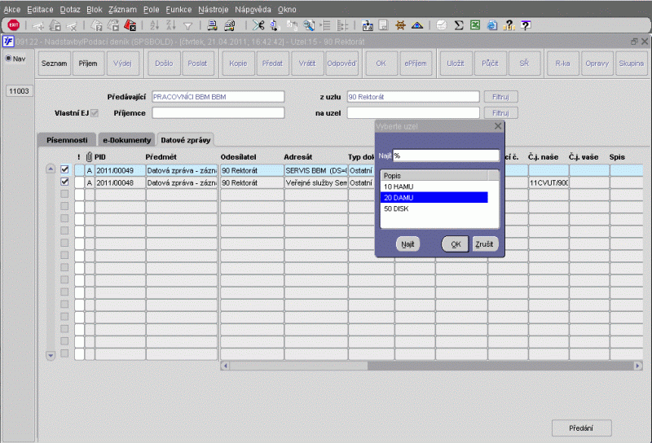Click the Příjemce input field
This screenshot has width=652, height=443.
(x=218, y=112)
